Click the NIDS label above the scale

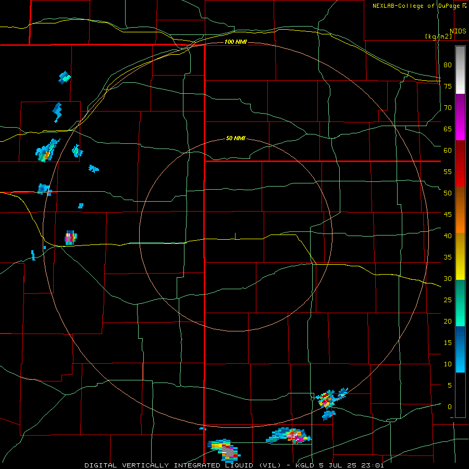coord(458,31)
